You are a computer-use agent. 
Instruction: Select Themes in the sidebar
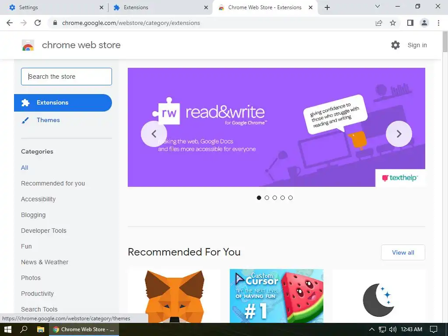tap(48, 120)
